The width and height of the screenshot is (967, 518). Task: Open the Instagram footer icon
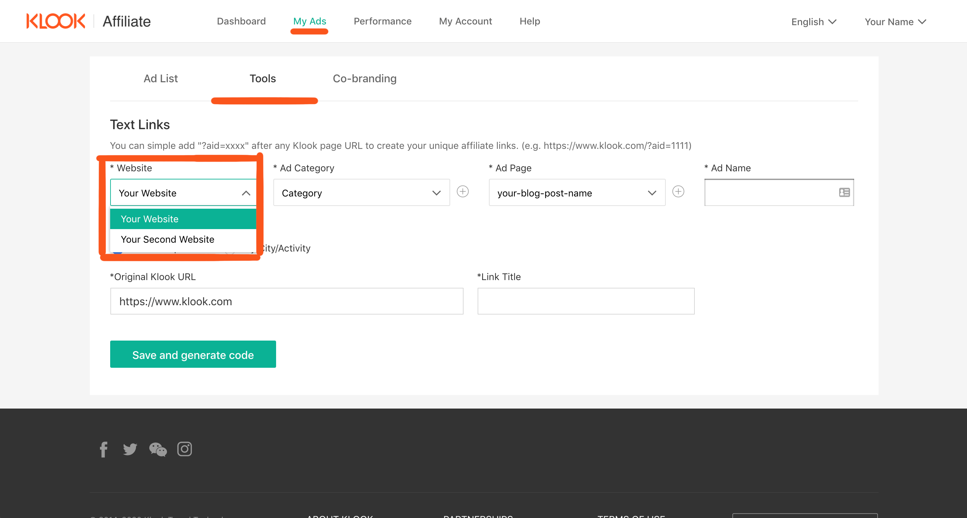pyautogui.click(x=184, y=449)
